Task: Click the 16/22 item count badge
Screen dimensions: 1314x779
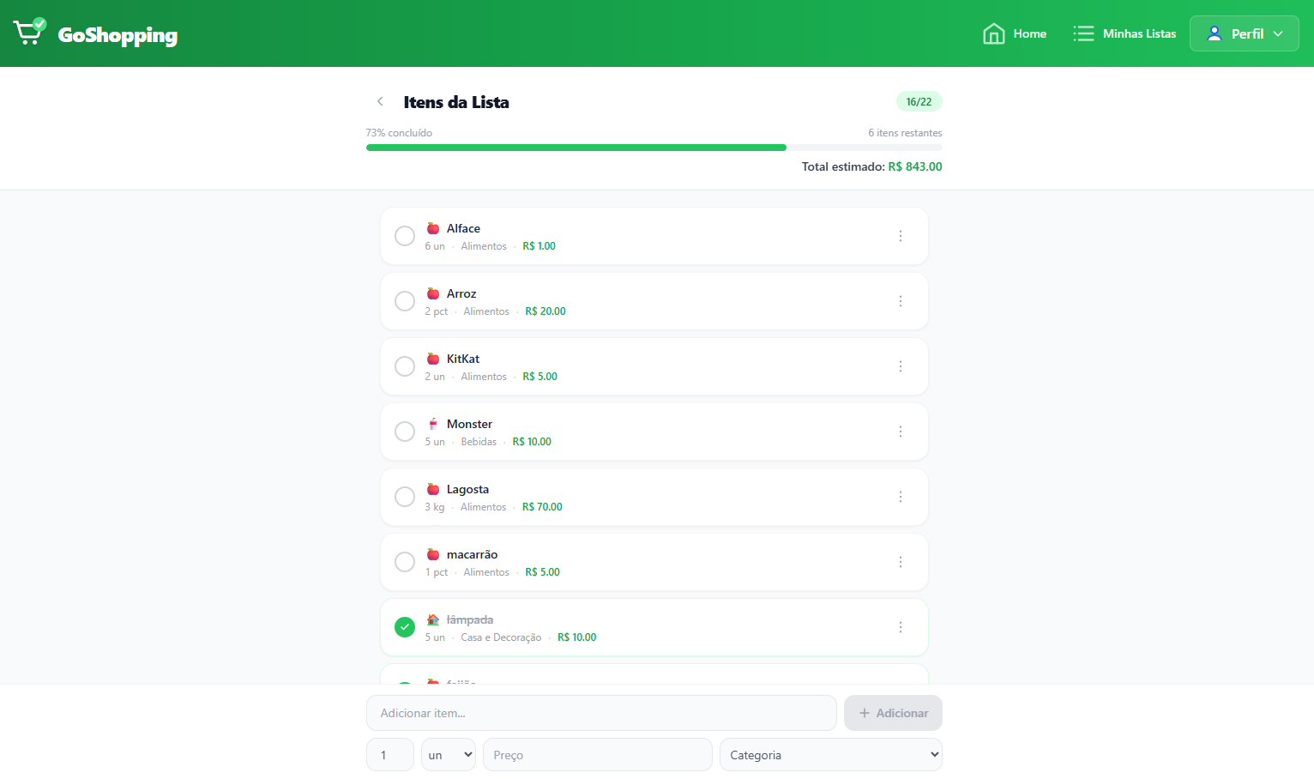Action: tap(919, 101)
